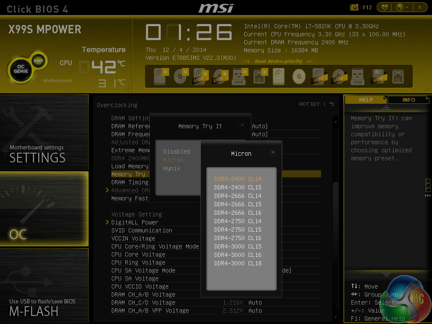Open CPU Core/Ring Voltage Mode setting
Image resolution: width=432 pixels, height=324 pixels.
click(155, 246)
